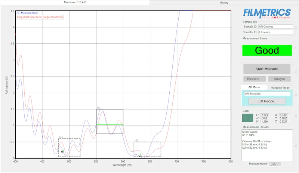Open the Measure - F10-AR tab
Viewport: 299px width, 173px height.
coord(75,3)
